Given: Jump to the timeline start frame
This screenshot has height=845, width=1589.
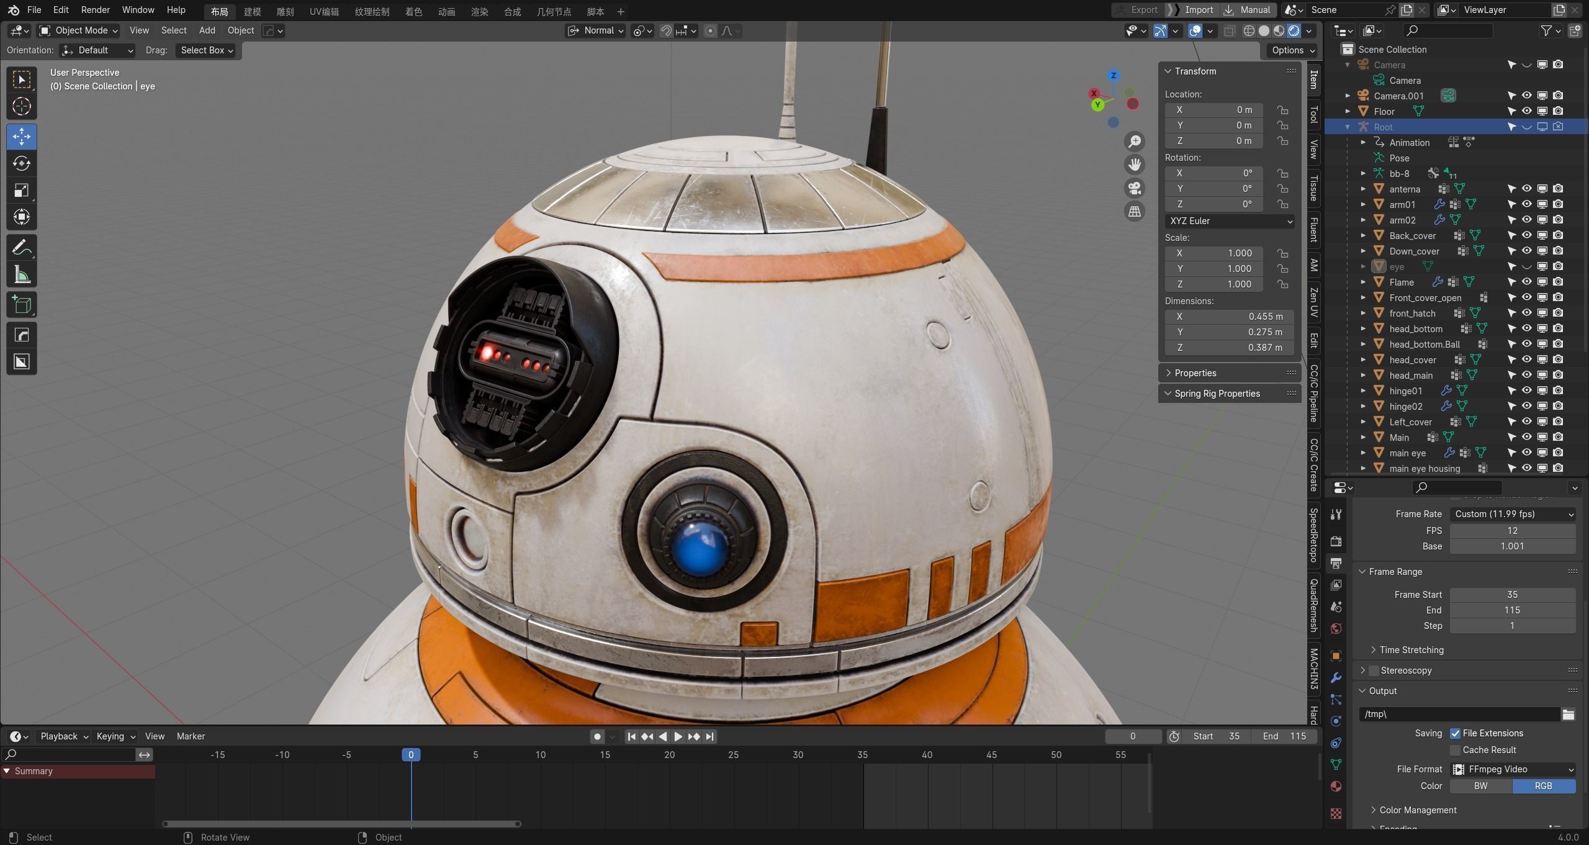Looking at the screenshot, I should (x=631, y=736).
